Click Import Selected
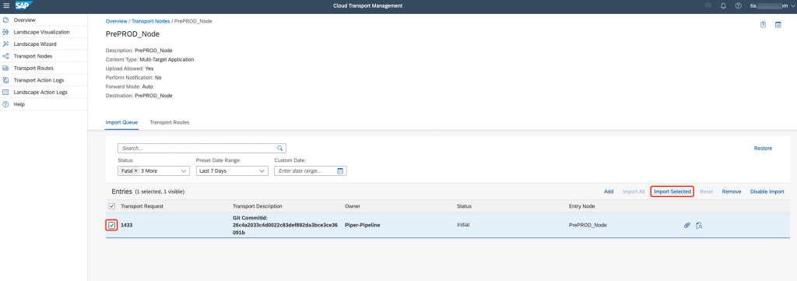The height and width of the screenshot is (281, 797). click(672, 191)
